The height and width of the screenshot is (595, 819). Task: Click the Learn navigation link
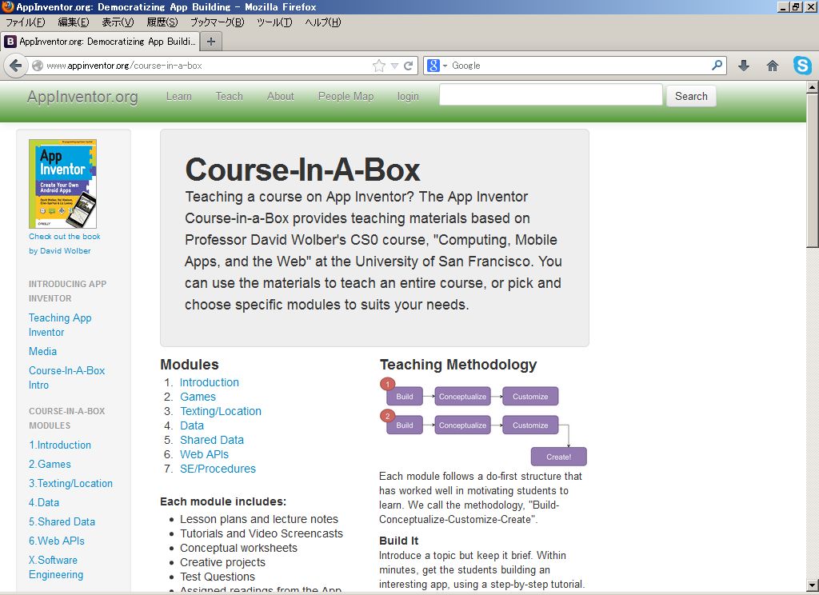tap(178, 96)
